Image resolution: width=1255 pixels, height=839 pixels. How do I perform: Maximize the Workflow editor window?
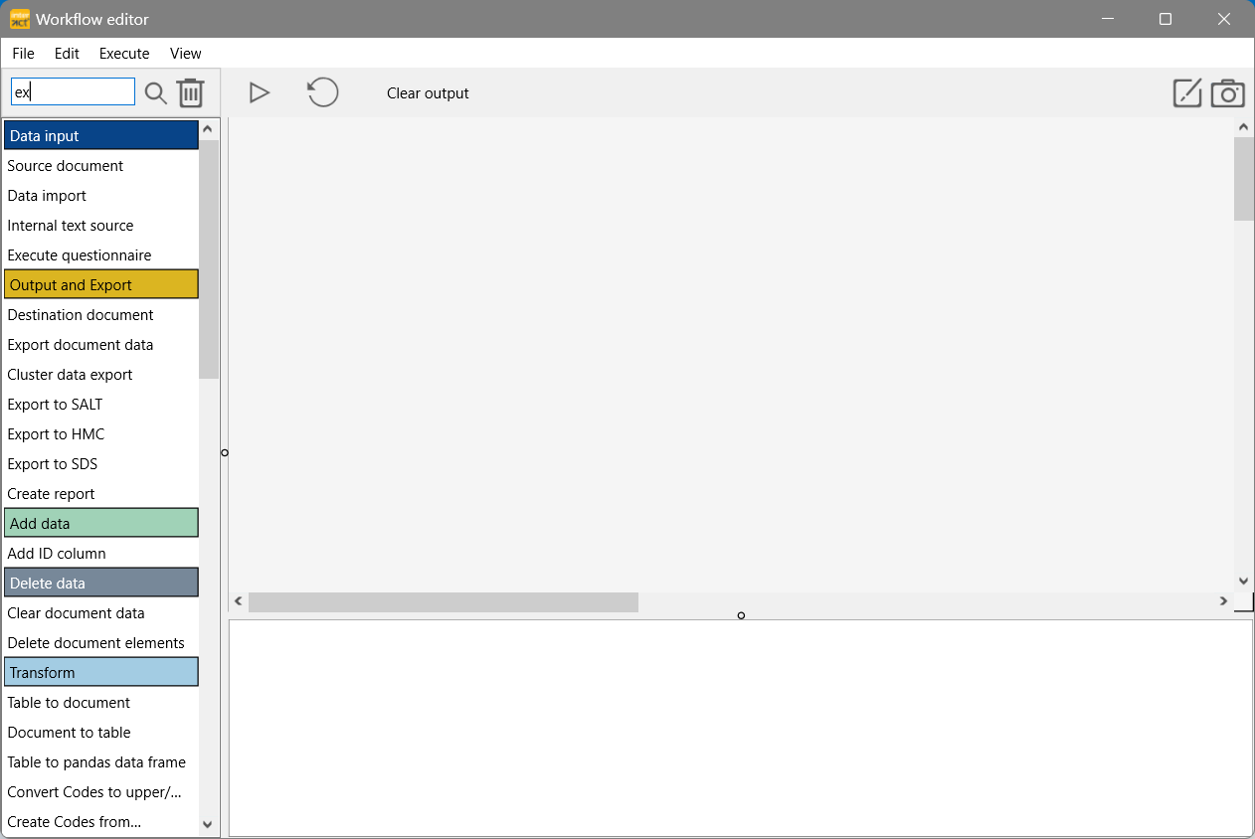[x=1165, y=19]
